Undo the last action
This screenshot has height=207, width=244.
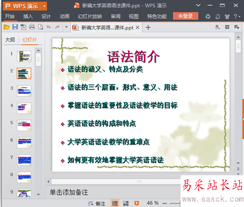pyautogui.click(x=49, y=27)
